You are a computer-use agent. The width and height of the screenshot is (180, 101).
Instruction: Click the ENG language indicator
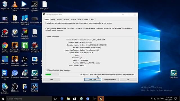pos(162,98)
